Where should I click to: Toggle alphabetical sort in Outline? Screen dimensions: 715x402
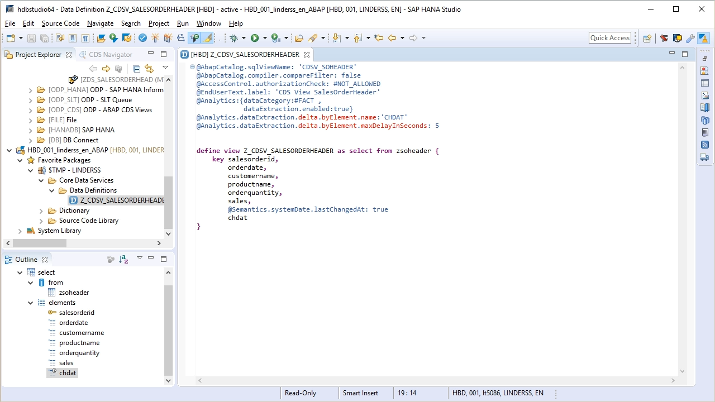tap(123, 259)
